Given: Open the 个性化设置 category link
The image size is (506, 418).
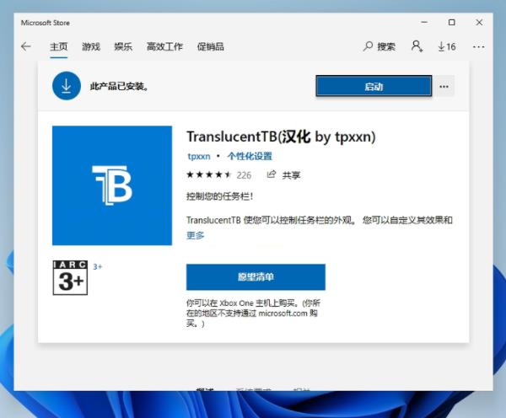Looking at the screenshot, I should (x=250, y=157).
